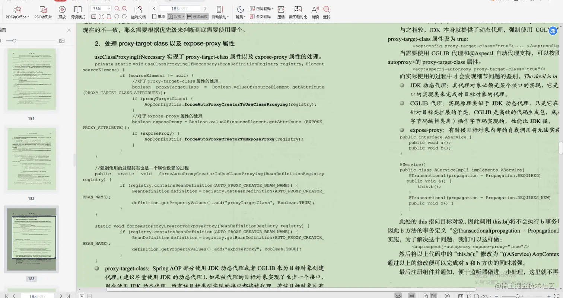This screenshot has height=298, width=563.
Task: Select the page 182 thumbnail
Action: coord(31,159)
